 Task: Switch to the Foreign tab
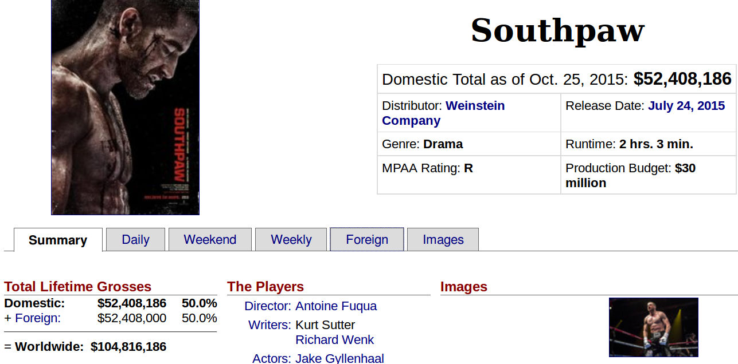(x=367, y=240)
